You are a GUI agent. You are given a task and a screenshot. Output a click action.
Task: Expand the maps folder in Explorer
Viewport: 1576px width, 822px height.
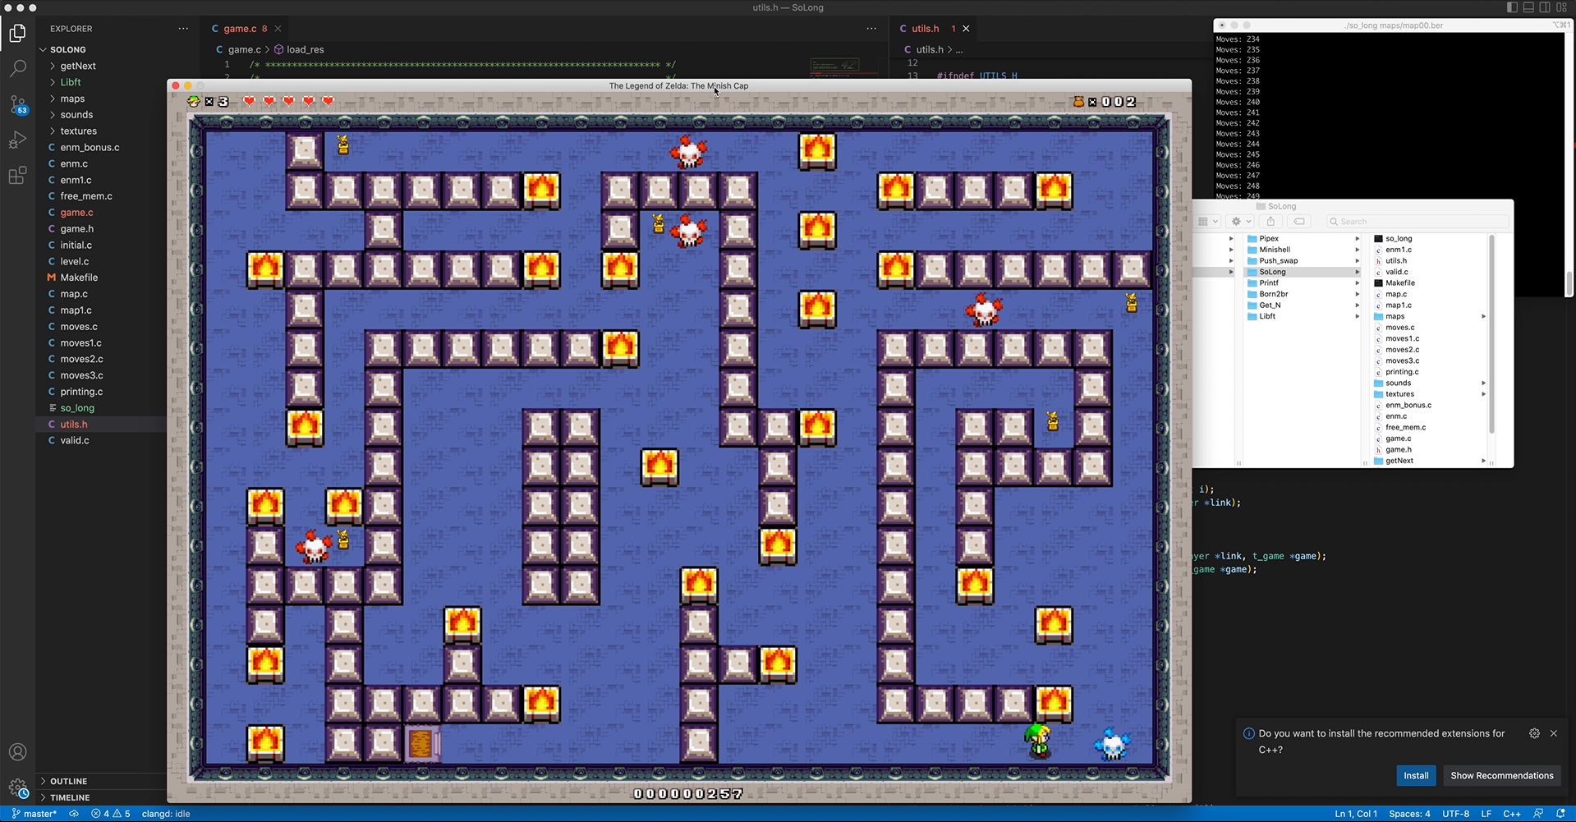[x=53, y=99]
